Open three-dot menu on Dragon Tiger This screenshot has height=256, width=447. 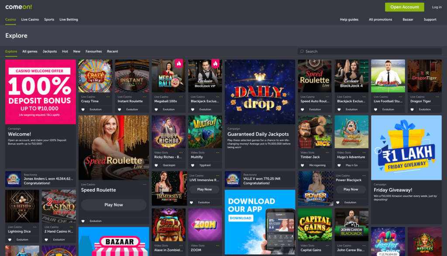[437, 97]
